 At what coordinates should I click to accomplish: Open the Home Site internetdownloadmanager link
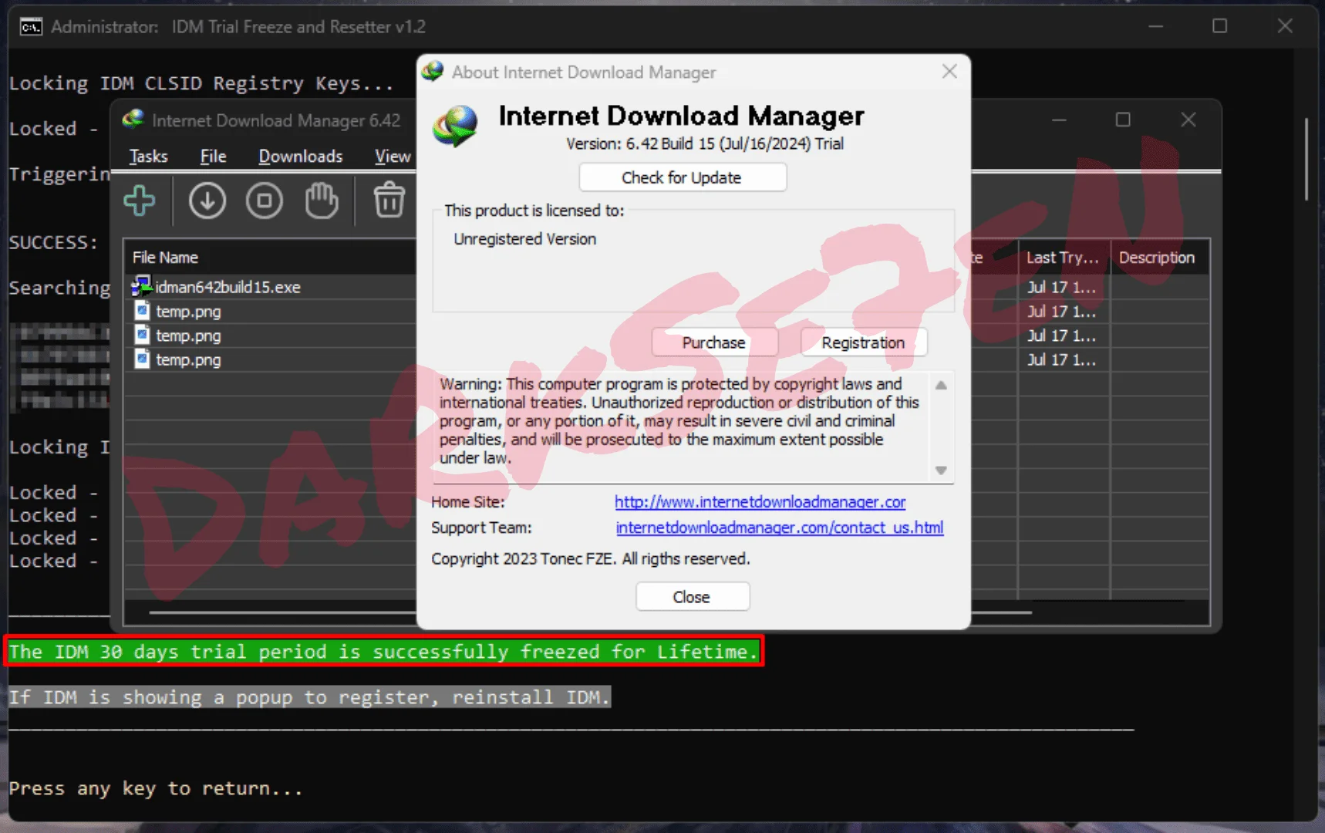(x=760, y=502)
